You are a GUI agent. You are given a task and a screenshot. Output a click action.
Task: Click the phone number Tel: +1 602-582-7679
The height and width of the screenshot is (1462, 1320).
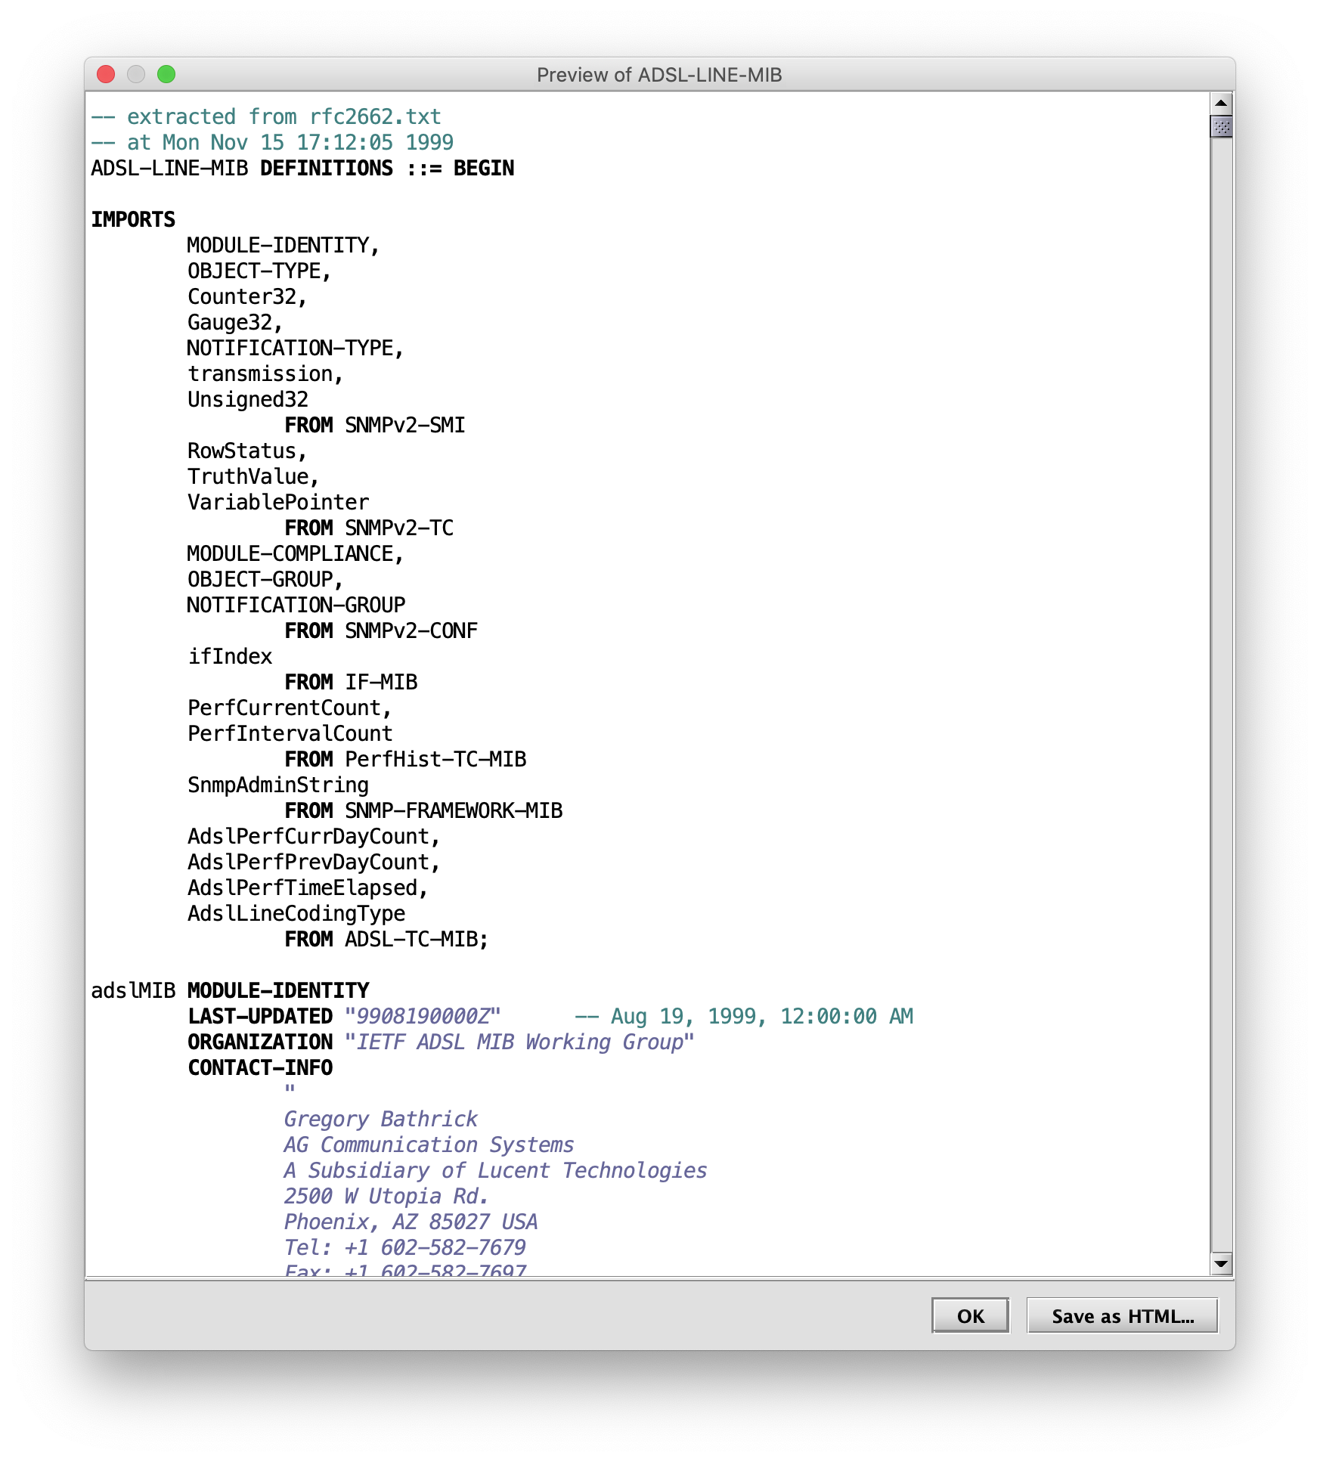pyautogui.click(x=406, y=1247)
